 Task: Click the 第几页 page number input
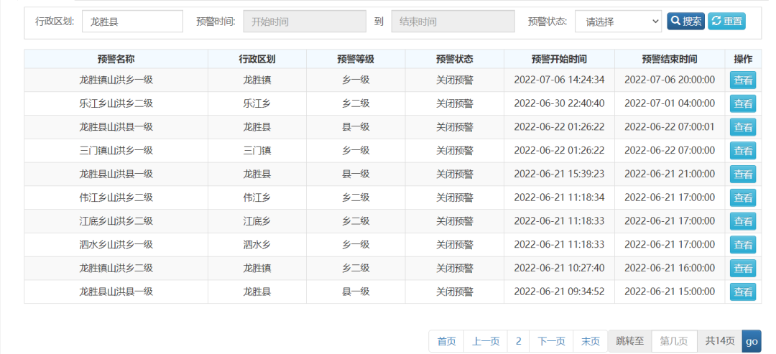coord(674,341)
